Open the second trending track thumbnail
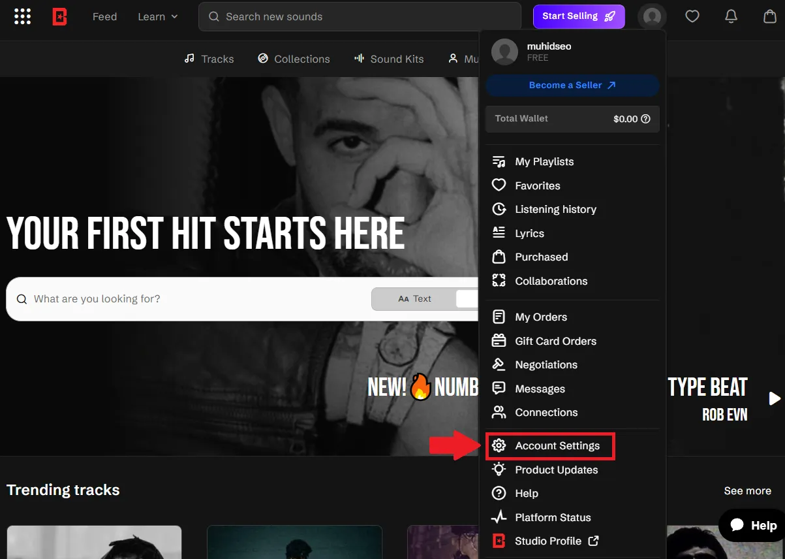 click(294, 542)
